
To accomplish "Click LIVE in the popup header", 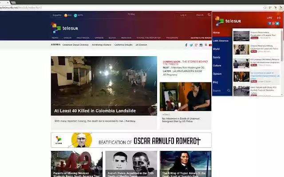I will point(269,18).
